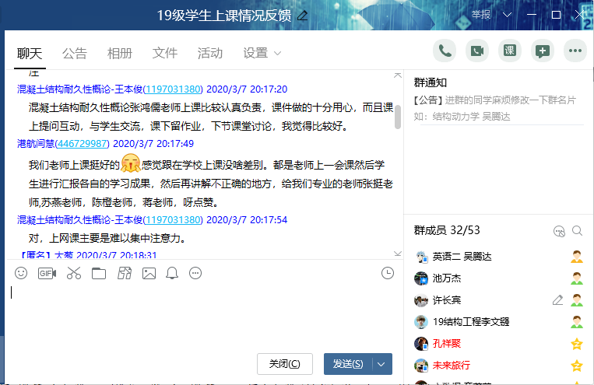Click the 关闭(C) button
The width and height of the screenshot is (594, 385).
coord(285,364)
